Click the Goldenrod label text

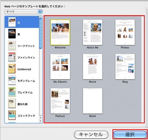click(x=24, y=69)
